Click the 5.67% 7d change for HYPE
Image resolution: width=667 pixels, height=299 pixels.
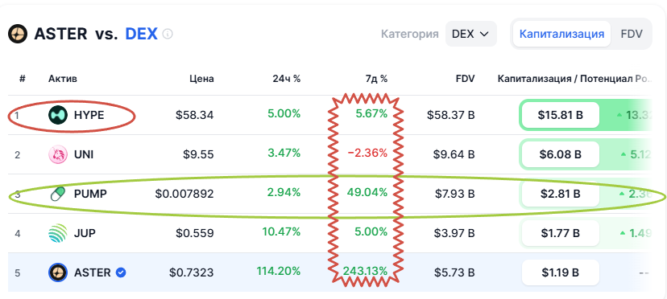point(371,114)
